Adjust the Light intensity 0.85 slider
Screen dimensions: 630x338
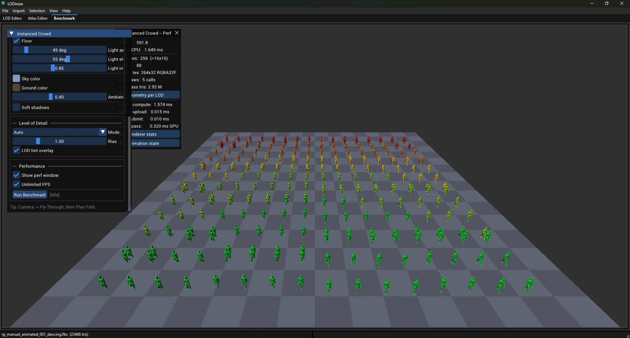59,68
